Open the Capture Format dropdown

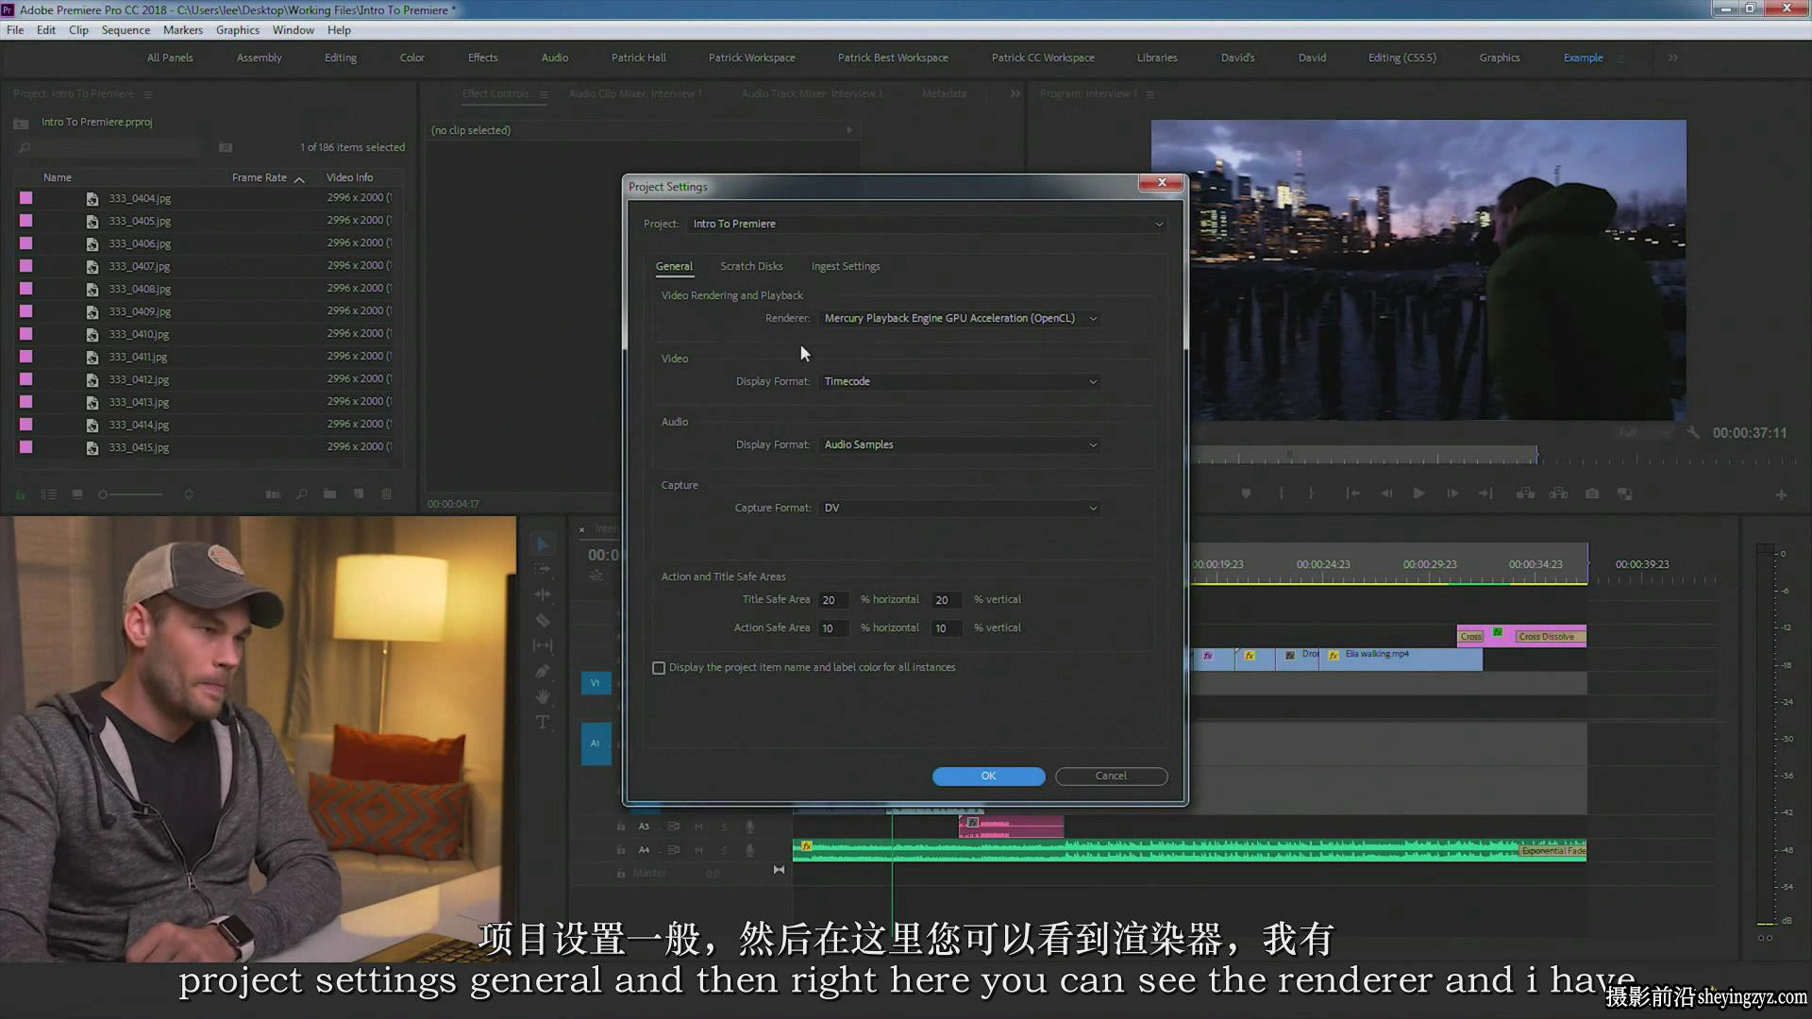click(960, 509)
